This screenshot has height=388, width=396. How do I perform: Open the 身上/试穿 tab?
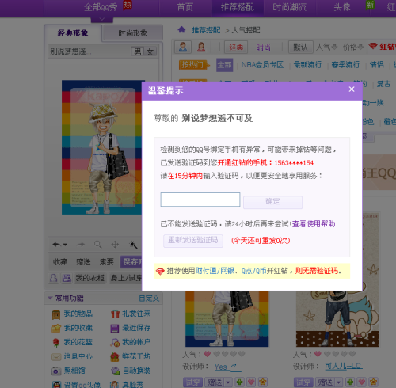coord(126,278)
